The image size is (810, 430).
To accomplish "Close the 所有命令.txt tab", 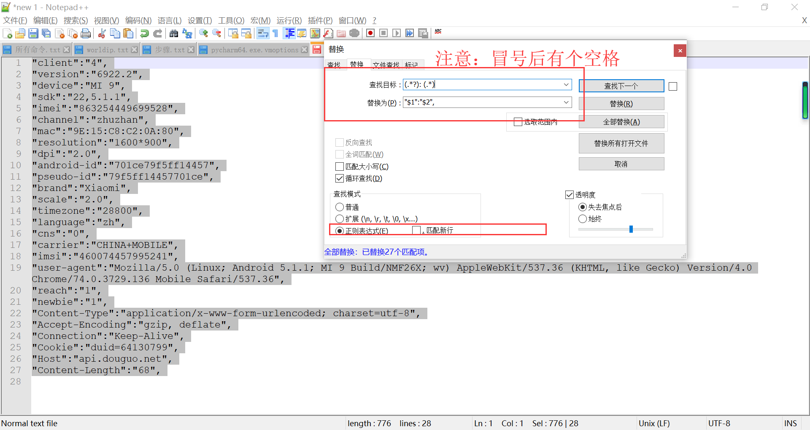I will (x=66, y=50).
